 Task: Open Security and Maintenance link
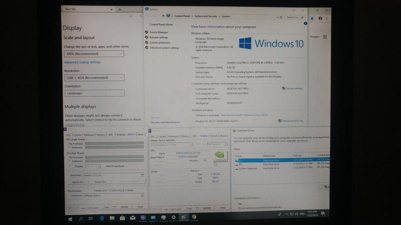[x=165, y=122]
